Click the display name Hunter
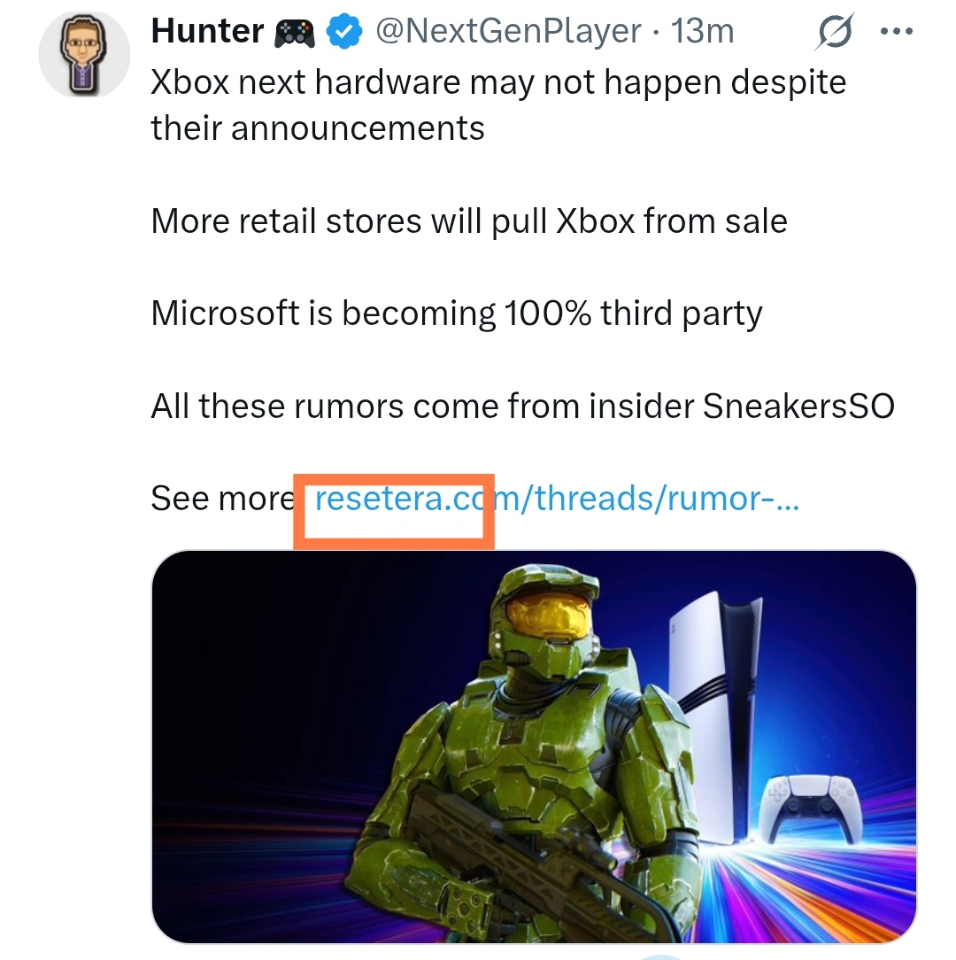Screen dimensions: 956x960 coord(207,32)
